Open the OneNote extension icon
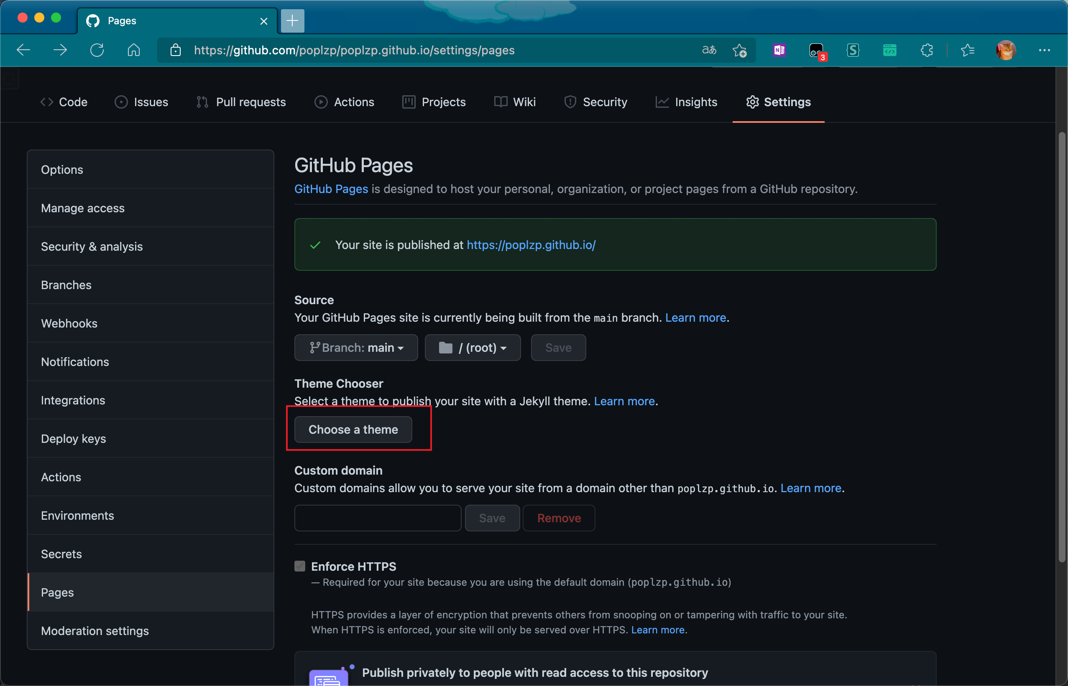 tap(779, 50)
